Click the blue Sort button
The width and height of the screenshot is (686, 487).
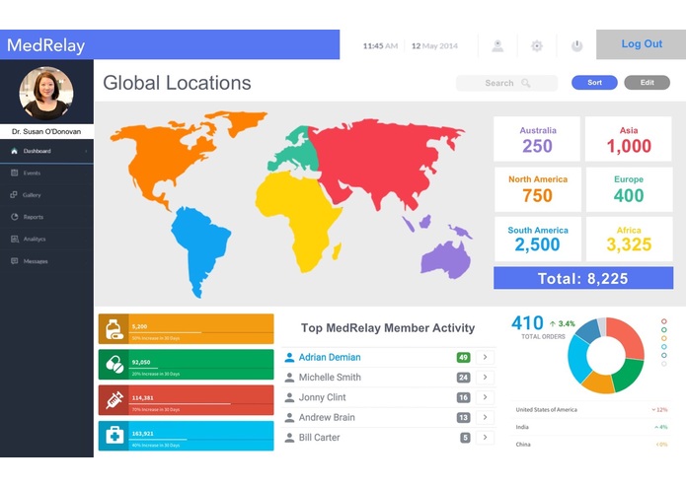(x=594, y=83)
